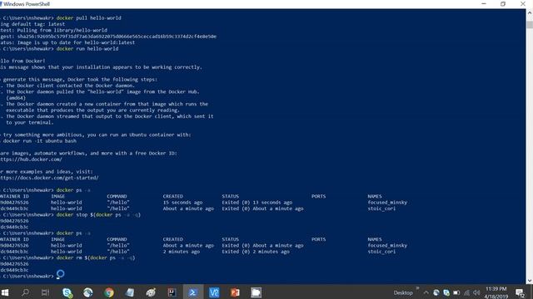Click 'Exited (0) 2 minutes ago' status

256,252
